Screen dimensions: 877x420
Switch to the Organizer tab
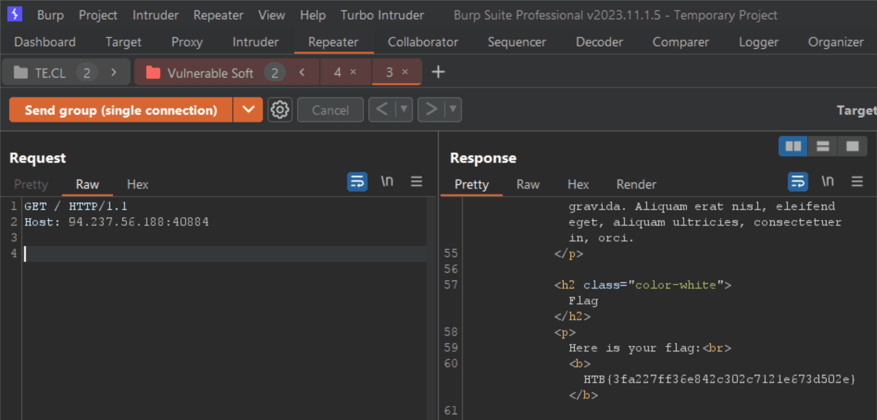[836, 42]
